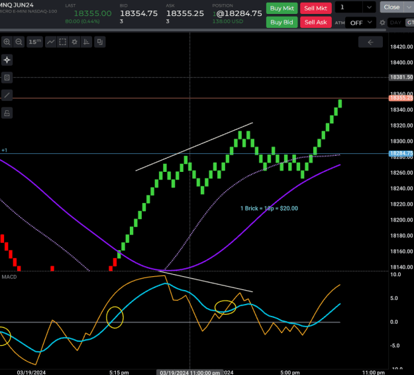Click the MACD -5.0 scale label
Image resolution: width=414 pixels, height=375 pixels.
(395, 346)
